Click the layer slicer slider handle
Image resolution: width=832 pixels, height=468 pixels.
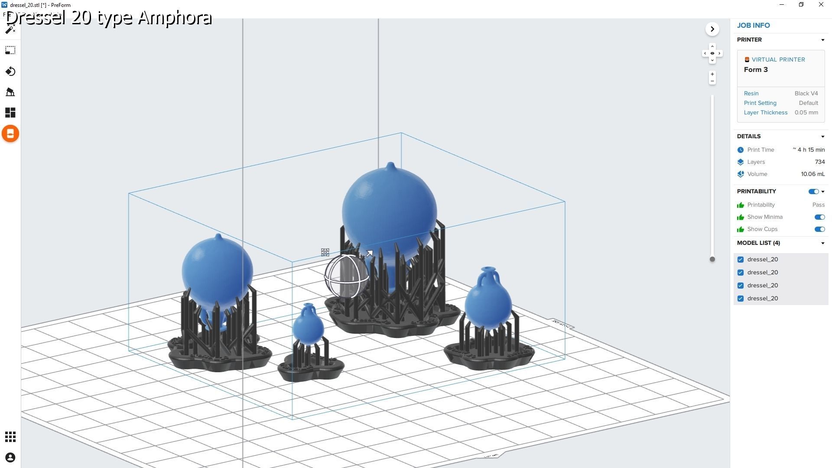click(x=712, y=260)
